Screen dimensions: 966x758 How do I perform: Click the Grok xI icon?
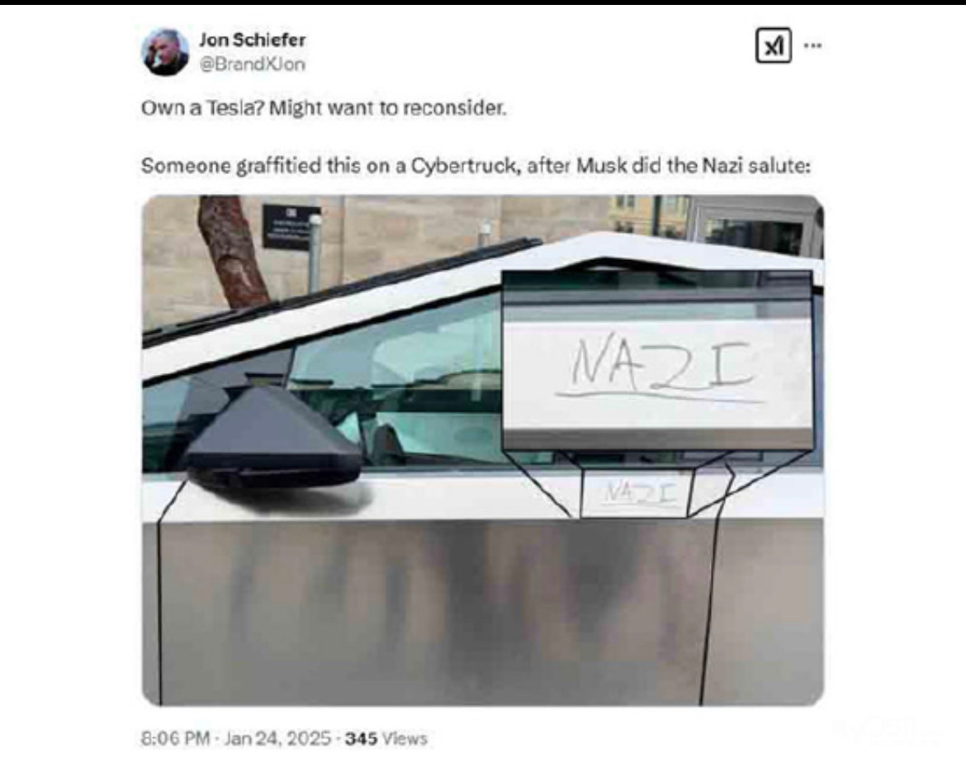pyautogui.click(x=773, y=45)
